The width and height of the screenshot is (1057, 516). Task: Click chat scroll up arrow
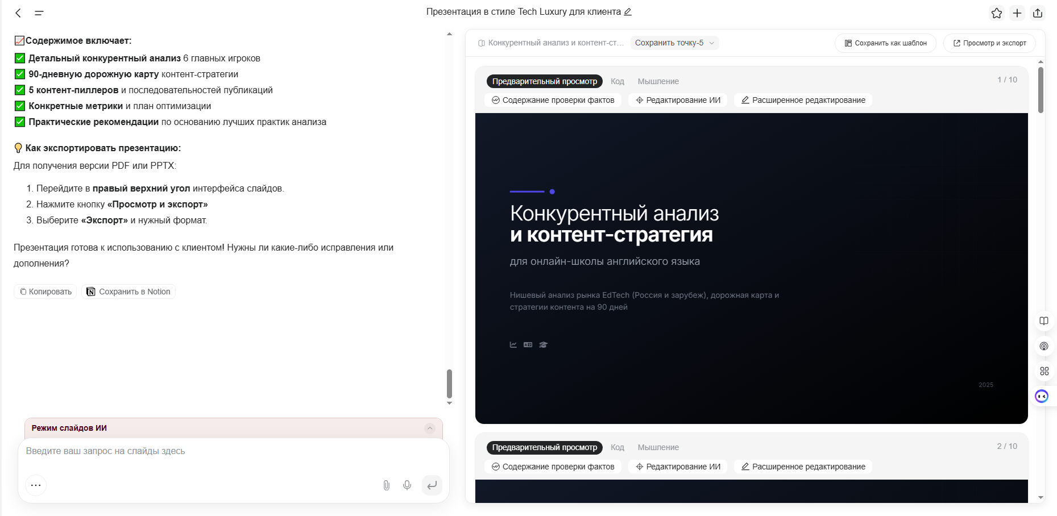[449, 34]
